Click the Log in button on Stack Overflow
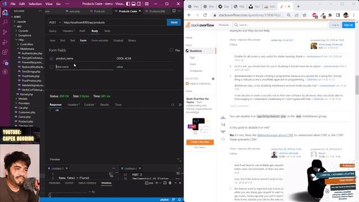359x202 pixels. click(x=335, y=25)
